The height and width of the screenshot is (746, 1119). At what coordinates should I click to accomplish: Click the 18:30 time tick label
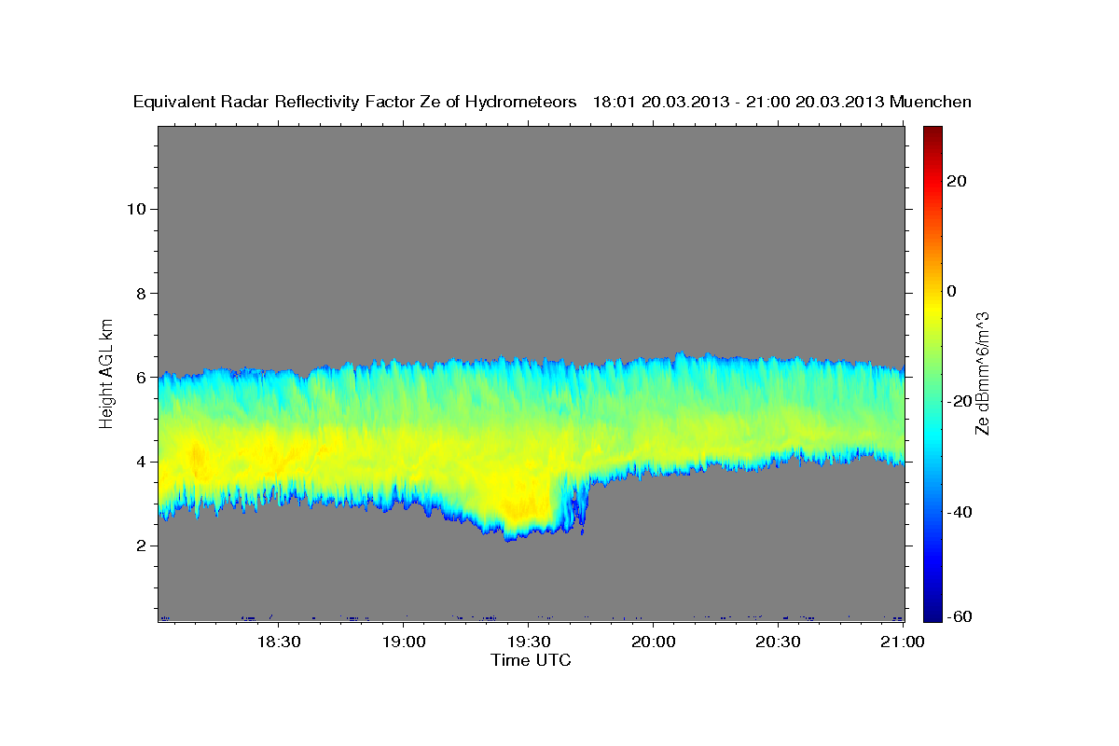pos(278,642)
